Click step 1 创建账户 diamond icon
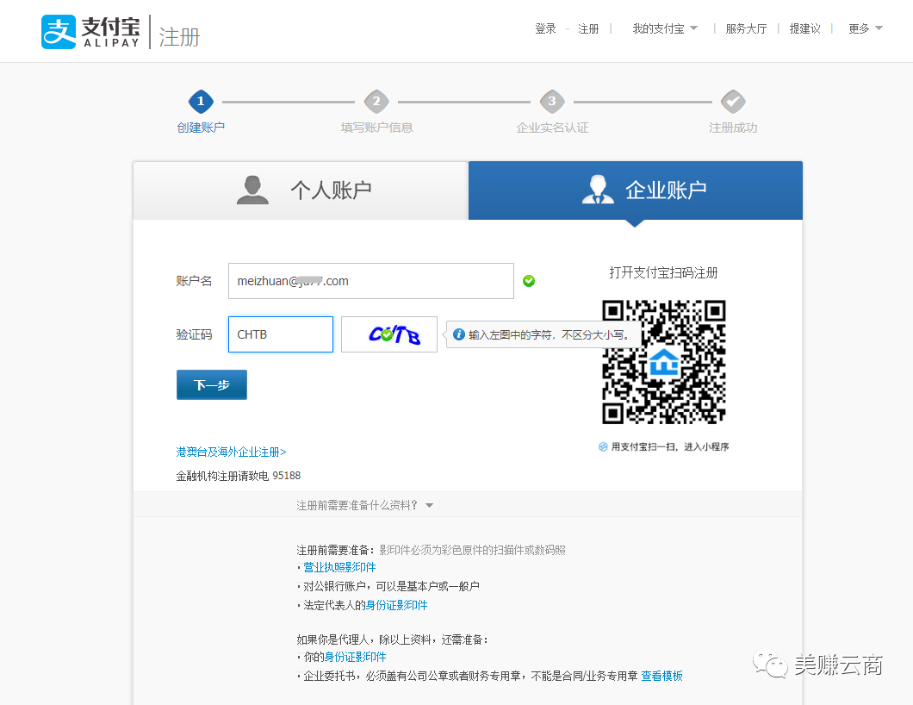Image resolution: width=913 pixels, height=705 pixels. click(x=201, y=102)
